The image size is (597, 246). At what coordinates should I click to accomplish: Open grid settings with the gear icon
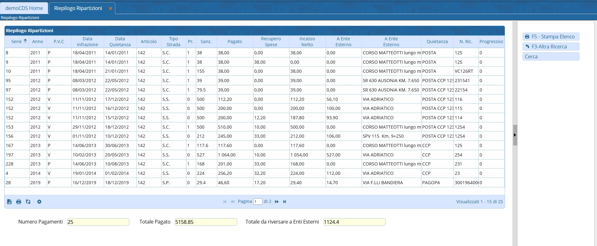[x=39, y=202]
